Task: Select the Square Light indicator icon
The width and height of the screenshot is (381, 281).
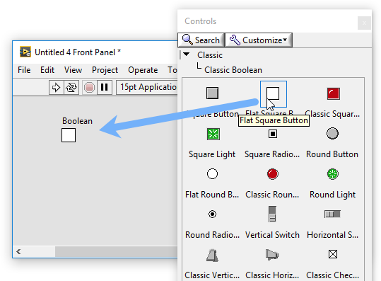Action: pos(213,134)
